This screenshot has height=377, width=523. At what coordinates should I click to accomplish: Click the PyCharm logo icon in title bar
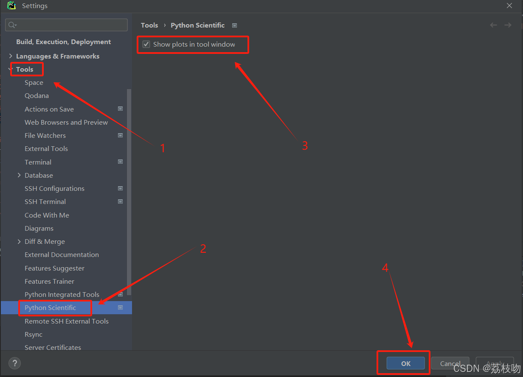[11, 5]
